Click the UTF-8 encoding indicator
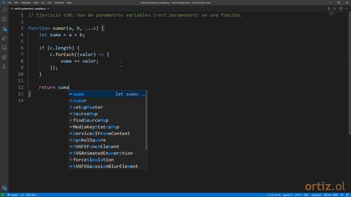The width and height of the screenshot is (351, 197). (x=298, y=195)
